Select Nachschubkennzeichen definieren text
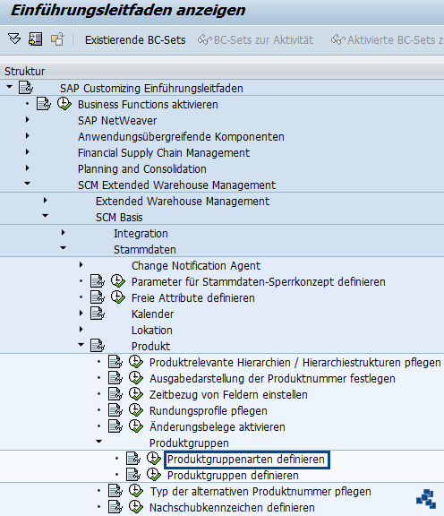This screenshot has width=444, height=516. pos(232,507)
